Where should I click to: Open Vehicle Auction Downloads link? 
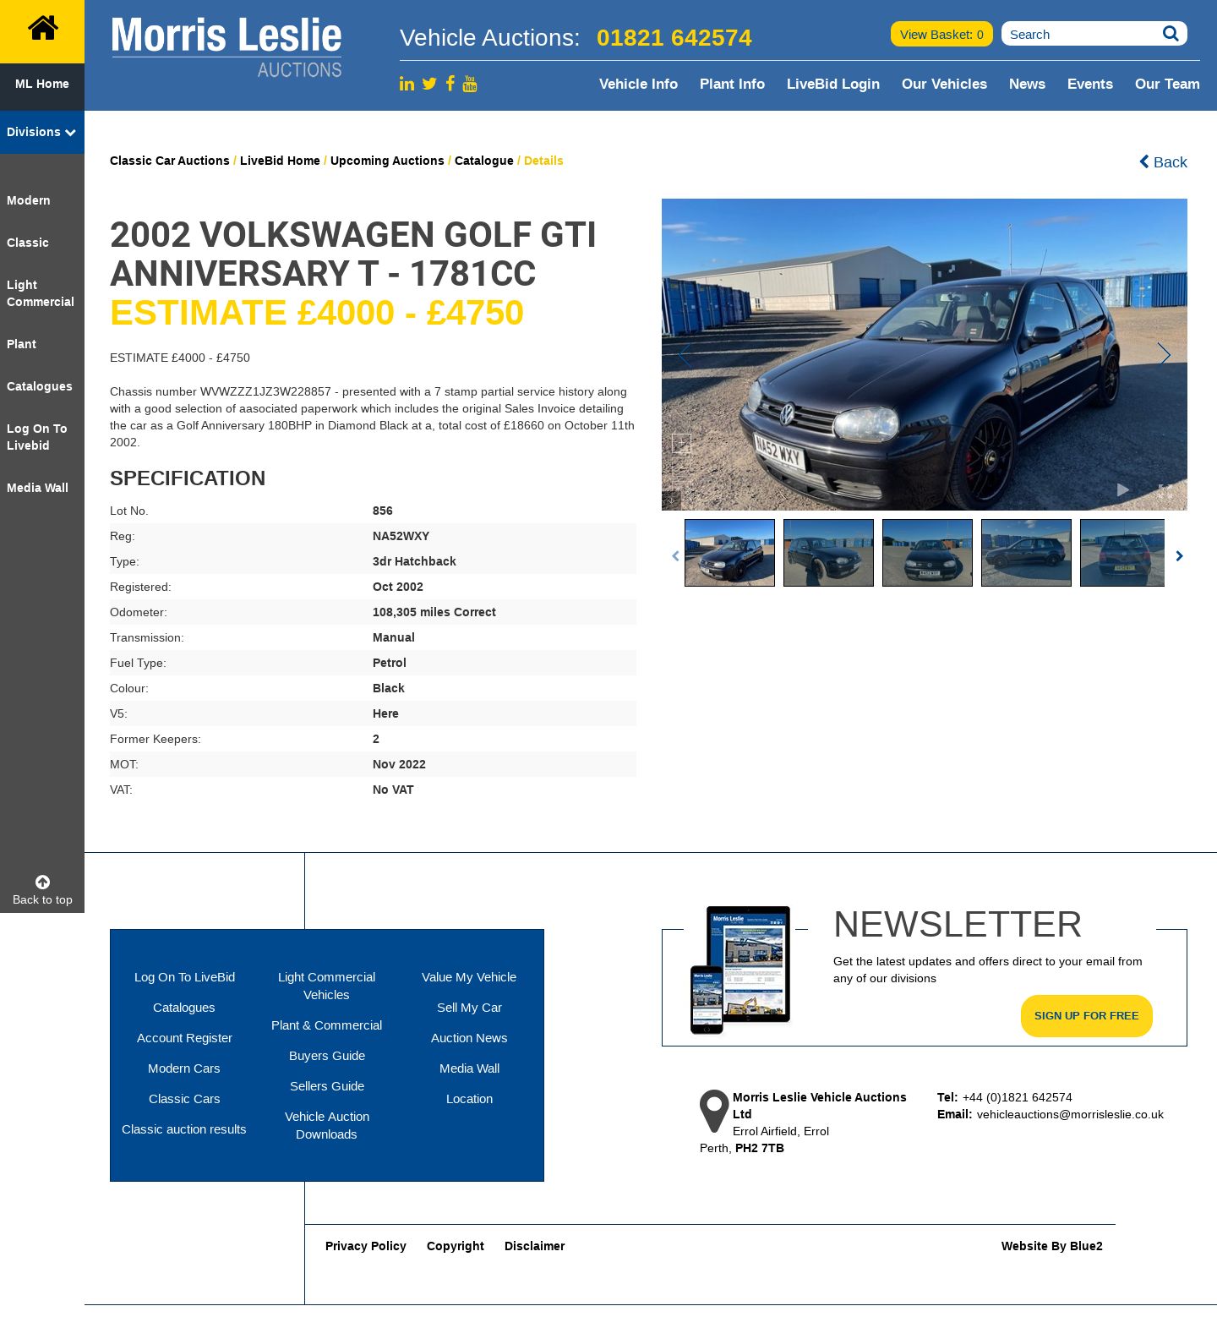click(326, 1125)
